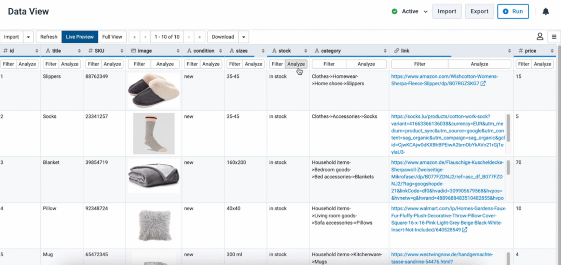Sort by the id column arrows
Image resolution: width=561 pixels, height=265 pixels.
[x=37, y=51]
